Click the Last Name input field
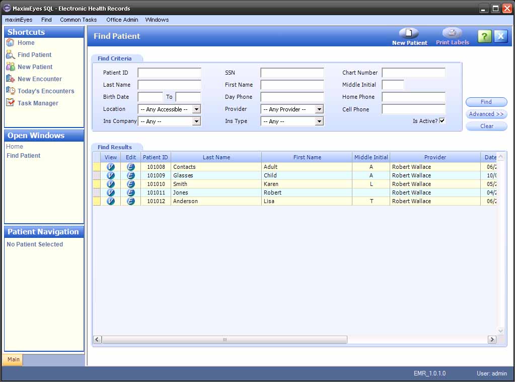This screenshot has width=515, height=382. click(x=170, y=85)
